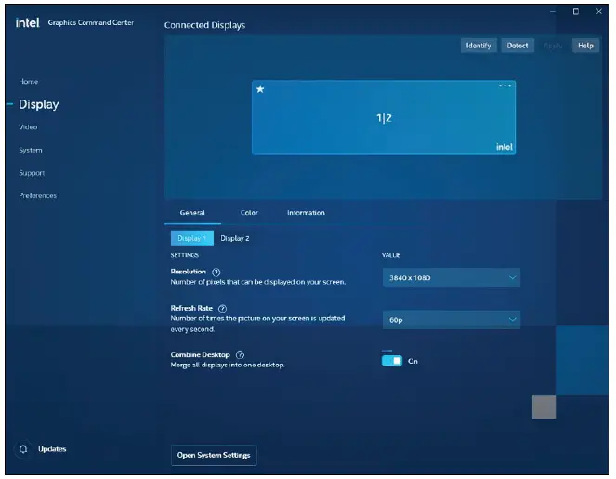Open the three-dot display options menu
The image size is (616, 479).
tap(505, 86)
